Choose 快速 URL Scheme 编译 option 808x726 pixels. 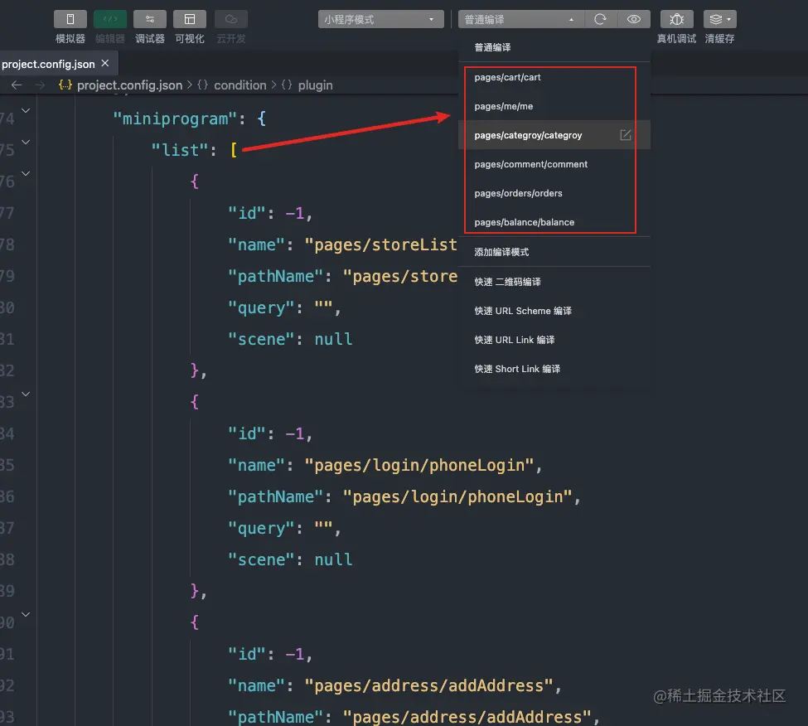pos(554,311)
